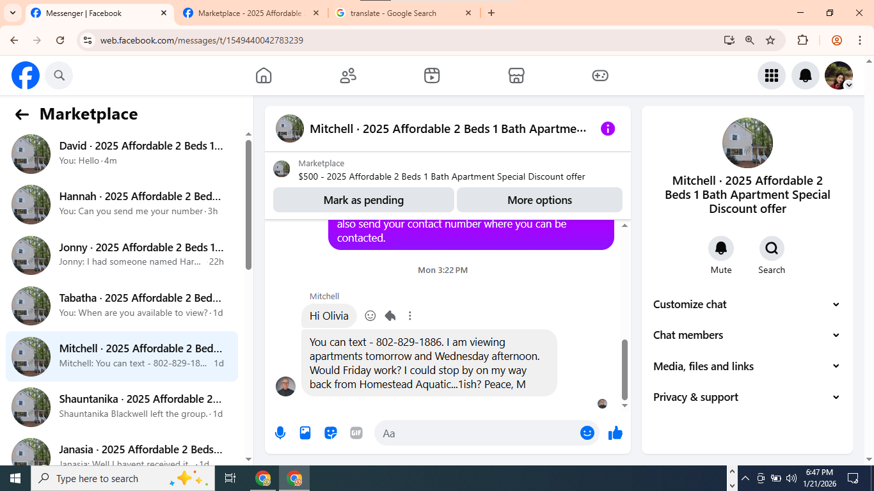Open browser Extensions puzzle icon

802,40
